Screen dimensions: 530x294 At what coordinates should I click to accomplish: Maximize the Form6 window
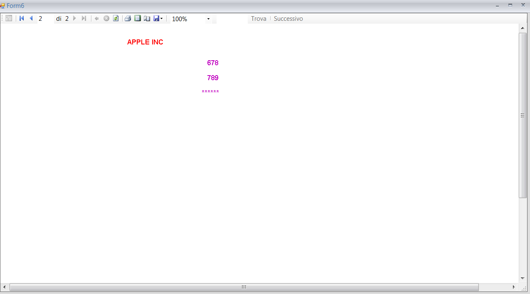510,5
